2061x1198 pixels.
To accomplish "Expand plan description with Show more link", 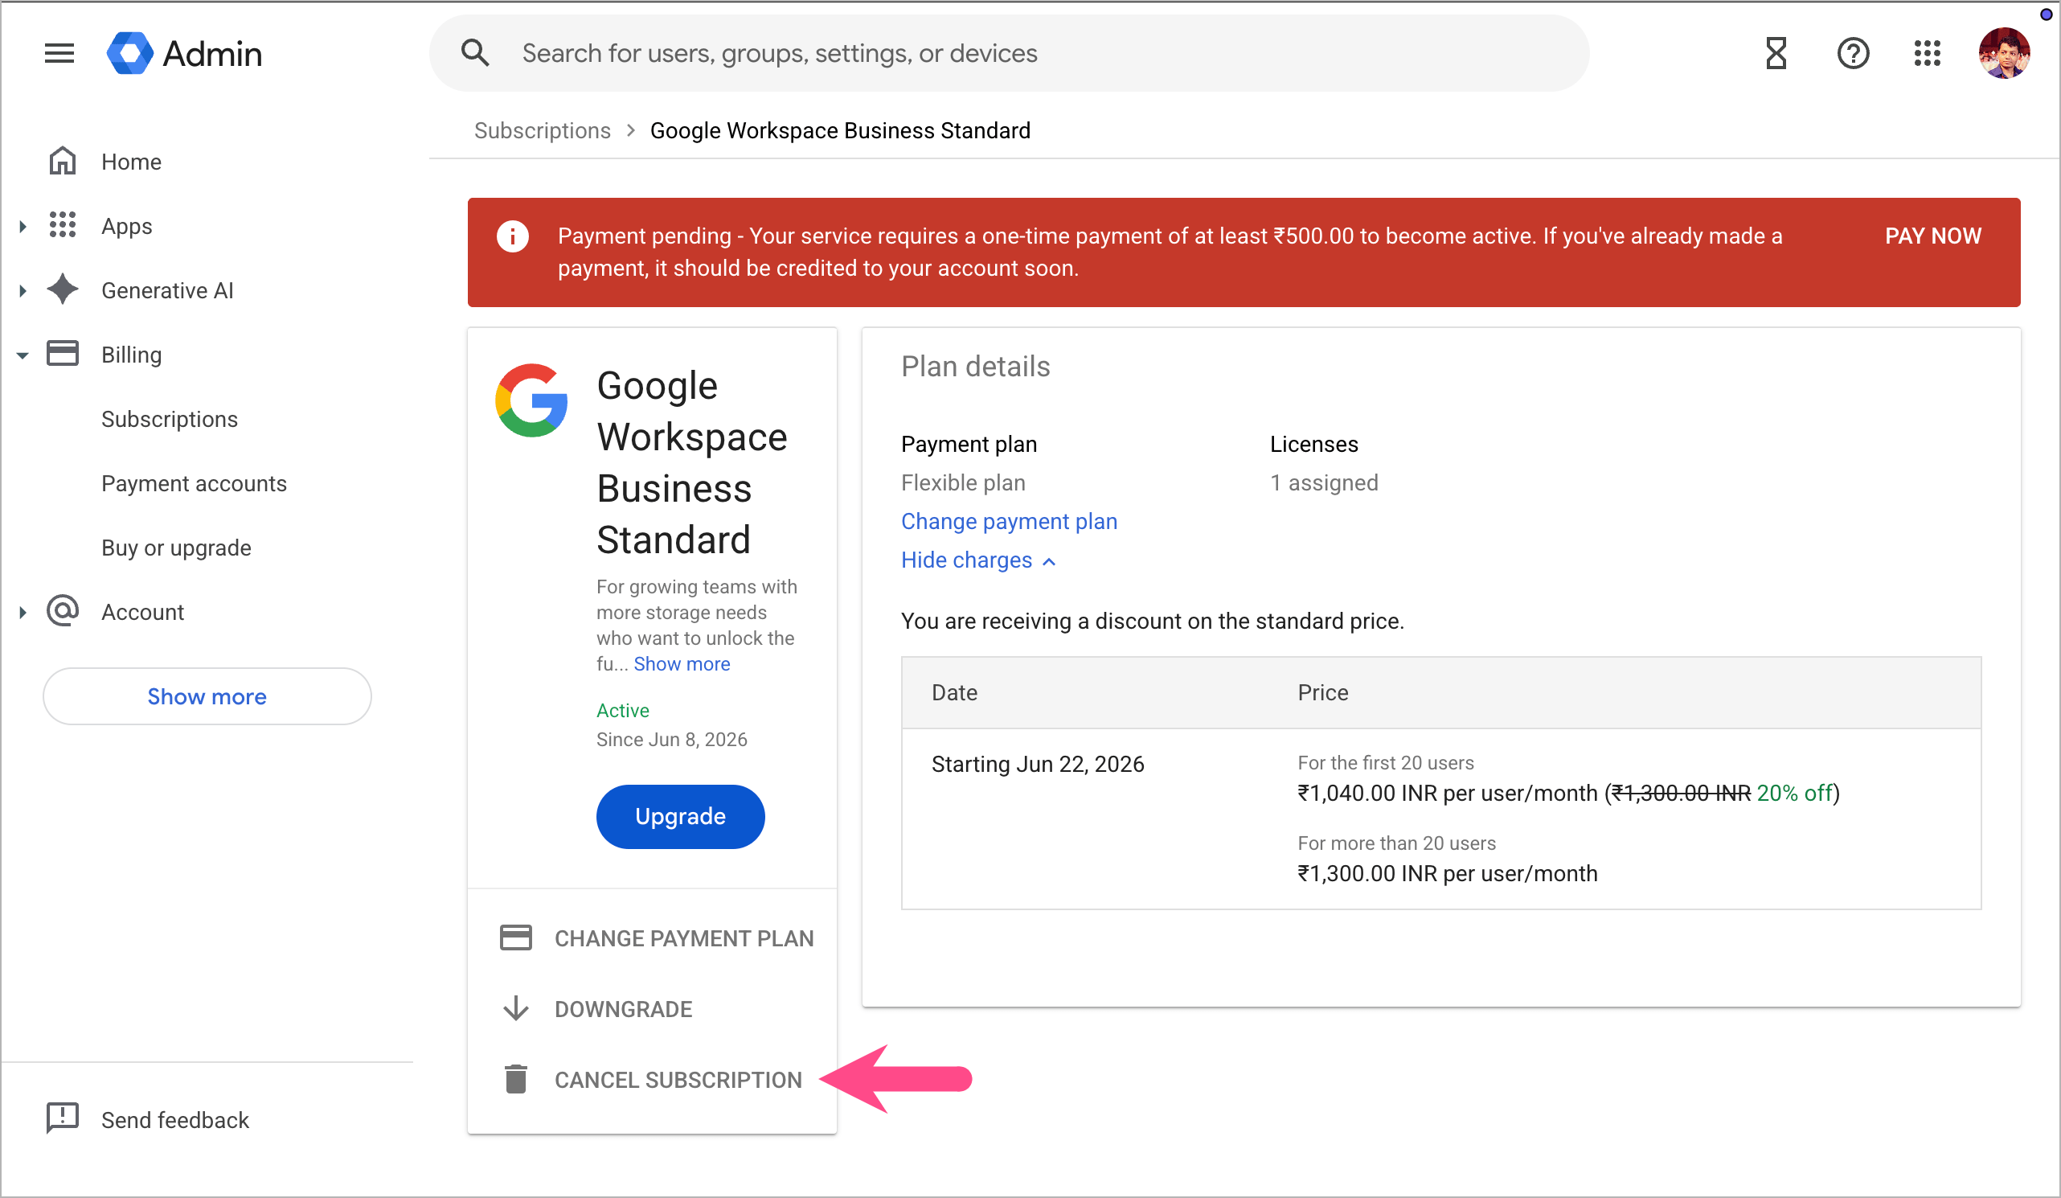I will (682, 663).
